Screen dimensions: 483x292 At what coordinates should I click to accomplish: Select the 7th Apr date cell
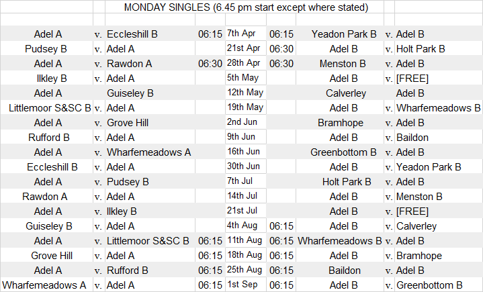245,34
